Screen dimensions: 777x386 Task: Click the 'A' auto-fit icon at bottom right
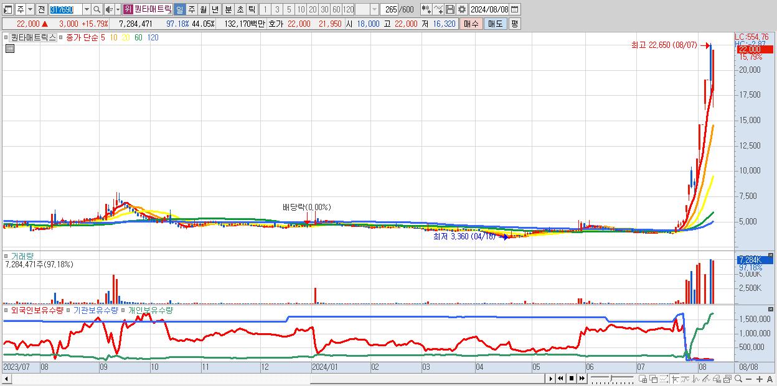click(x=770, y=379)
